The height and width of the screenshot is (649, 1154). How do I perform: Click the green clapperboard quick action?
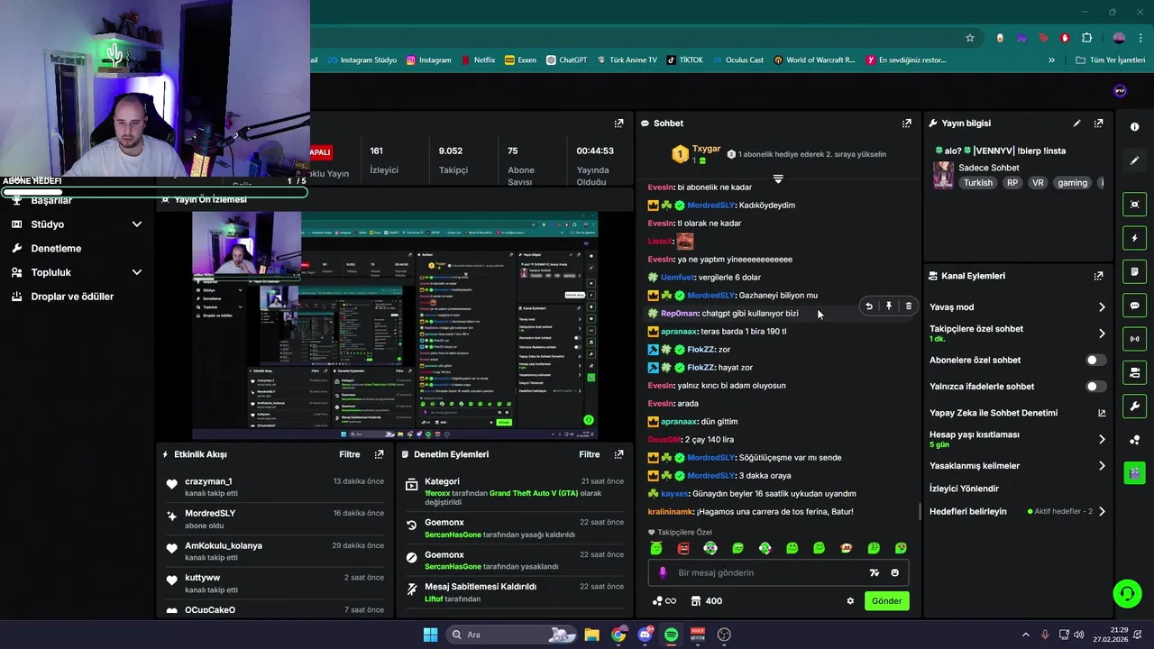(1134, 472)
